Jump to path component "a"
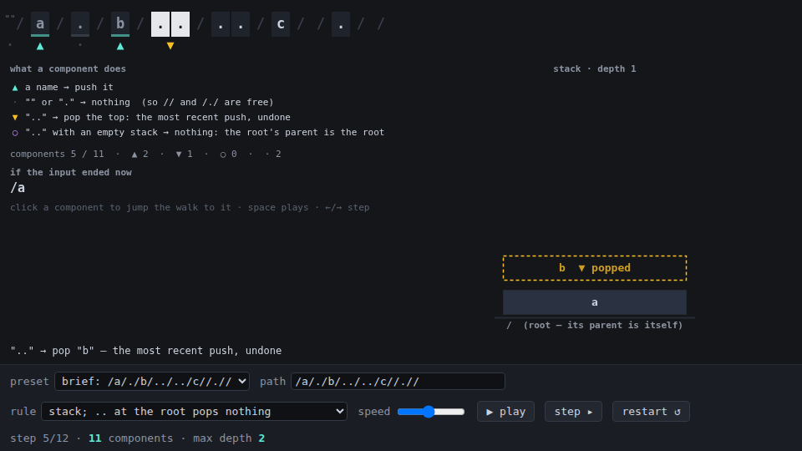Viewport: 802px width, 451px height. 40,24
